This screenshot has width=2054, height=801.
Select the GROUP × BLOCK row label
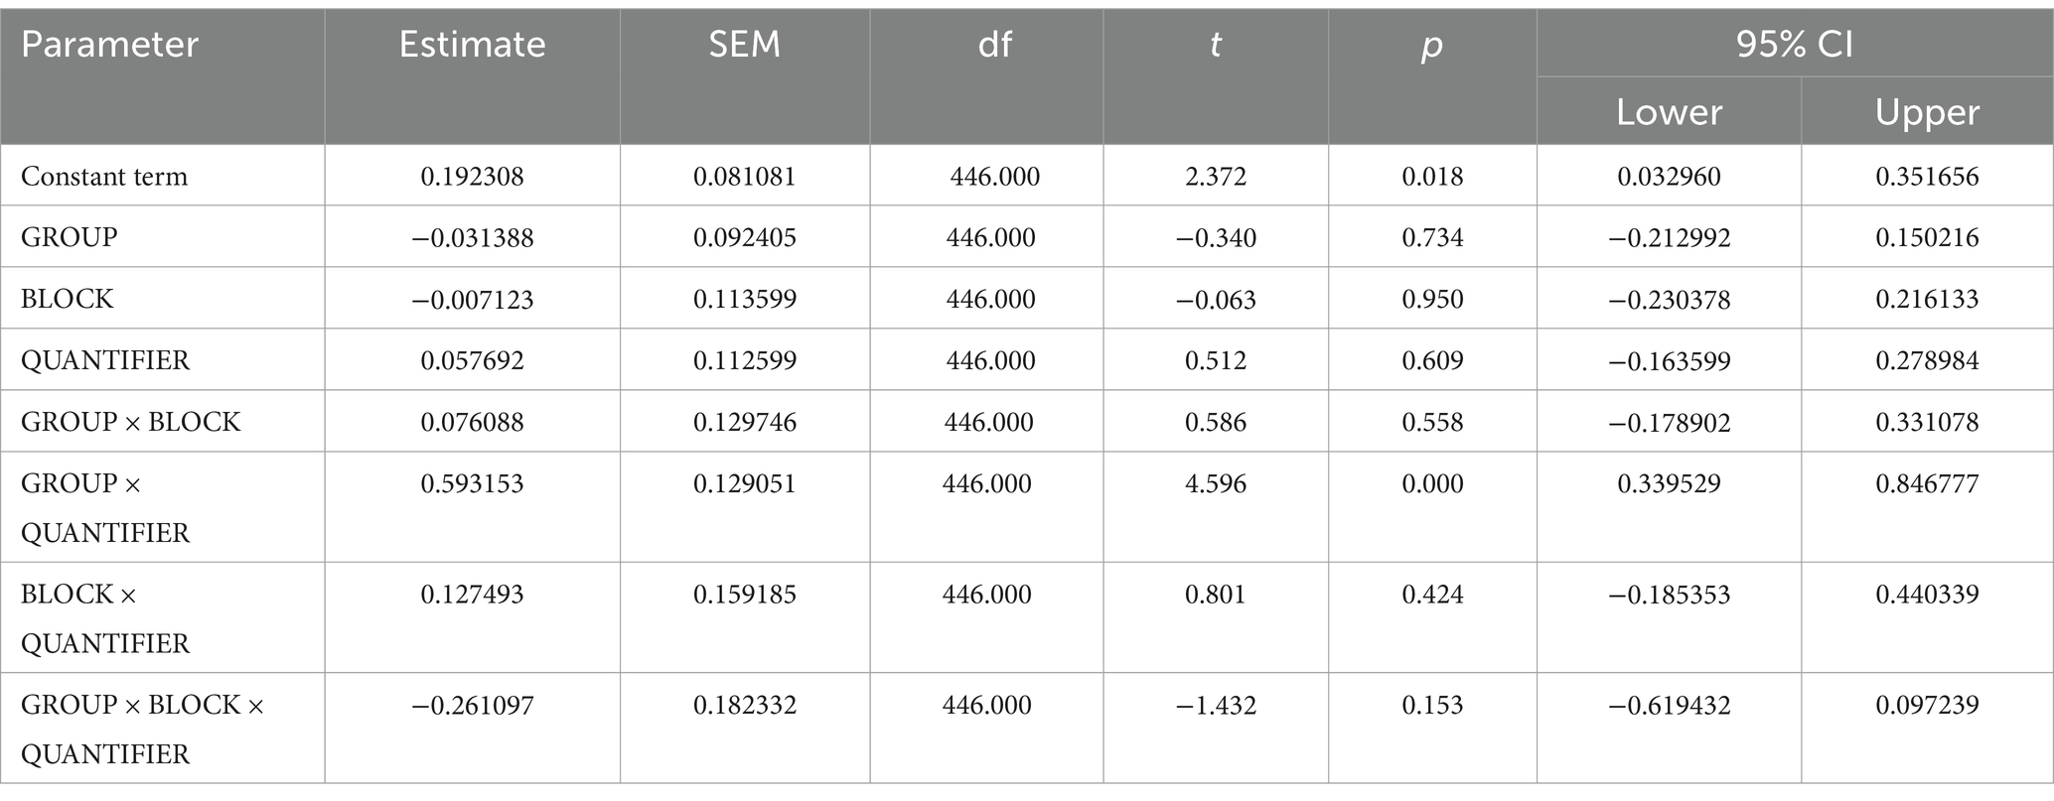(131, 422)
